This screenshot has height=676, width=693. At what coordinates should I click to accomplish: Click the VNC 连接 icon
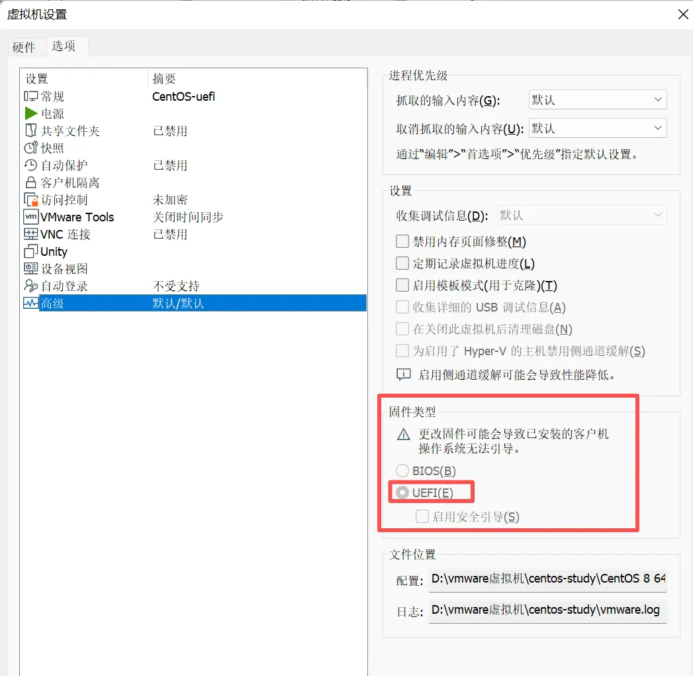(x=30, y=234)
